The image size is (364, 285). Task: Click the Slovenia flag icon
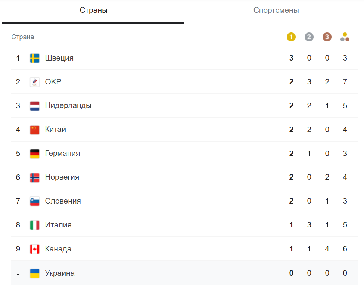pos(35,202)
